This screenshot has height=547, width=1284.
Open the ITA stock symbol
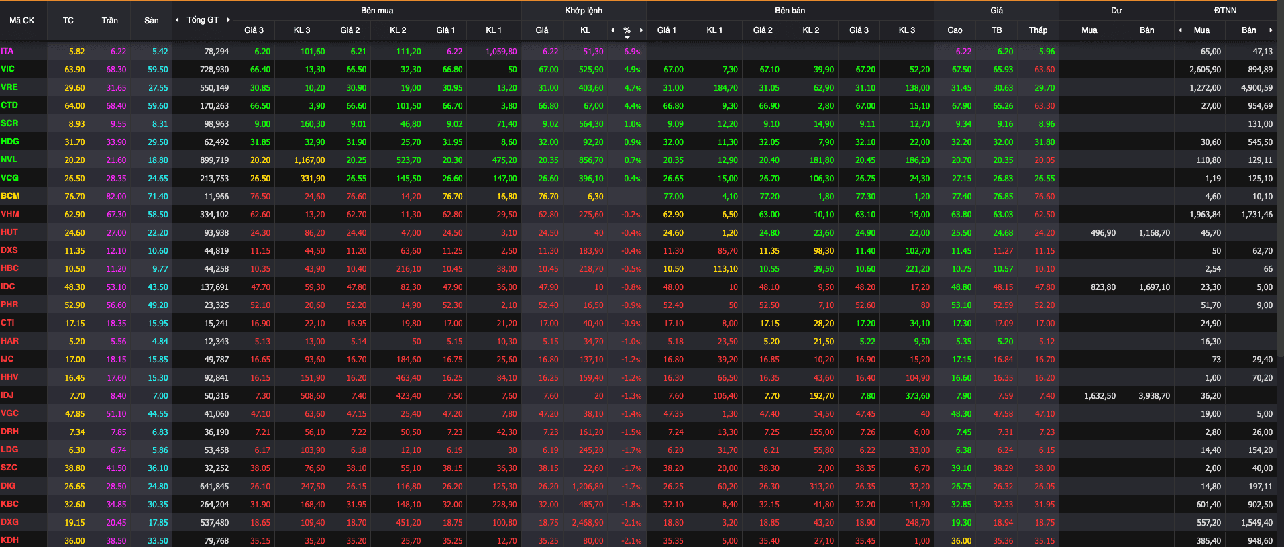[x=7, y=51]
